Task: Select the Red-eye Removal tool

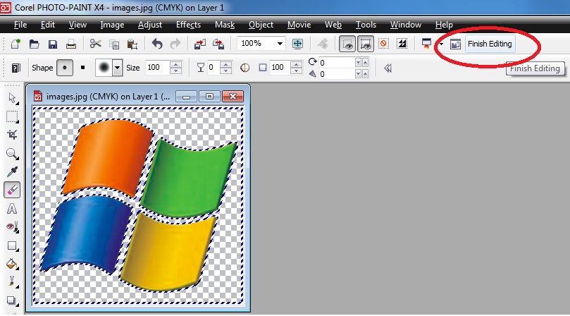Action: tap(12, 227)
